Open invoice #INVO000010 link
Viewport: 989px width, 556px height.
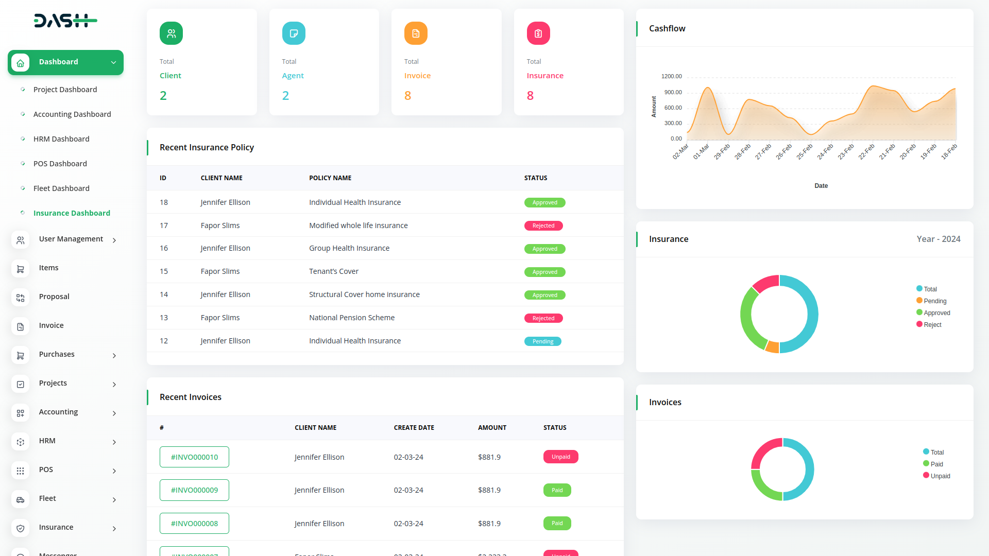point(194,457)
